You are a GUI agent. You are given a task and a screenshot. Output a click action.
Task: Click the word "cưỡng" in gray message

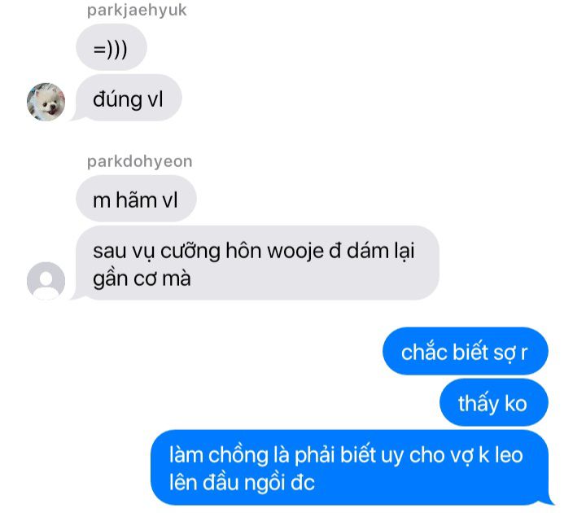coord(190,252)
